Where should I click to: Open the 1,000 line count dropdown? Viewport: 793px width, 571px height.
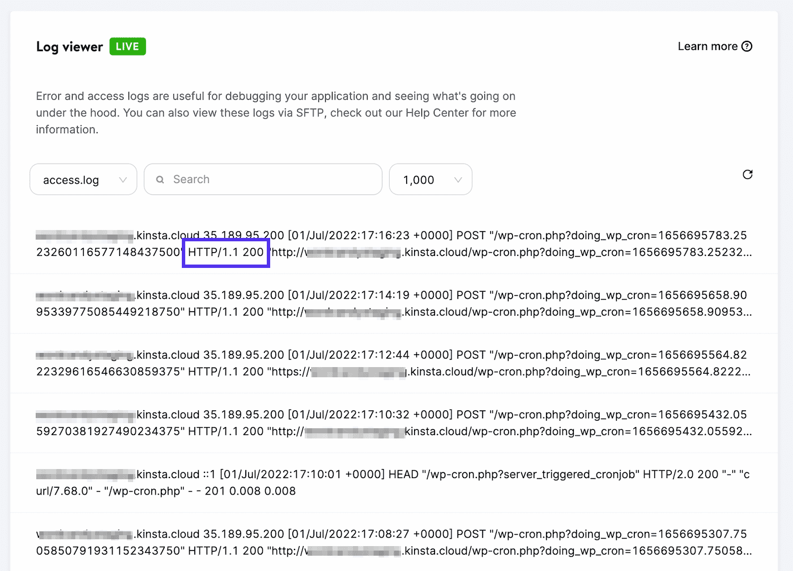coord(430,180)
